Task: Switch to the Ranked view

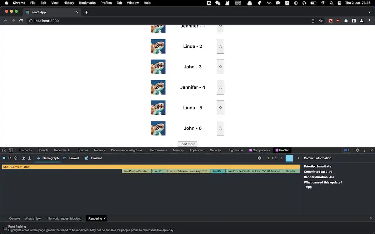Action: pos(71,158)
